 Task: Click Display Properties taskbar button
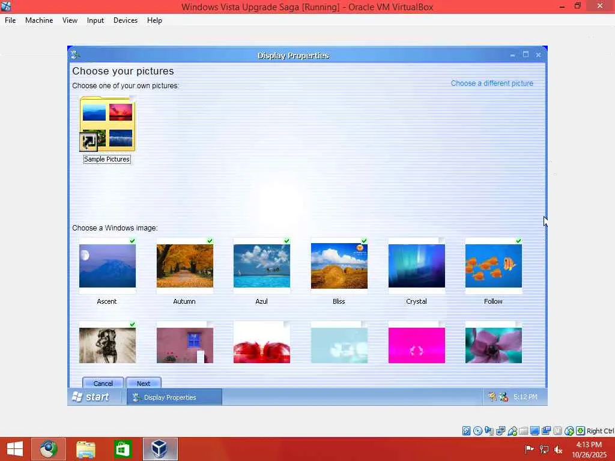click(175, 397)
